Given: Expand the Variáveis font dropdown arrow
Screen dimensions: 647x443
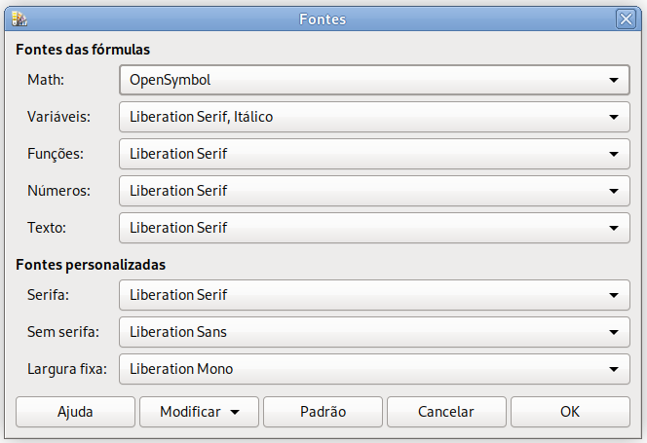Looking at the screenshot, I should [614, 117].
